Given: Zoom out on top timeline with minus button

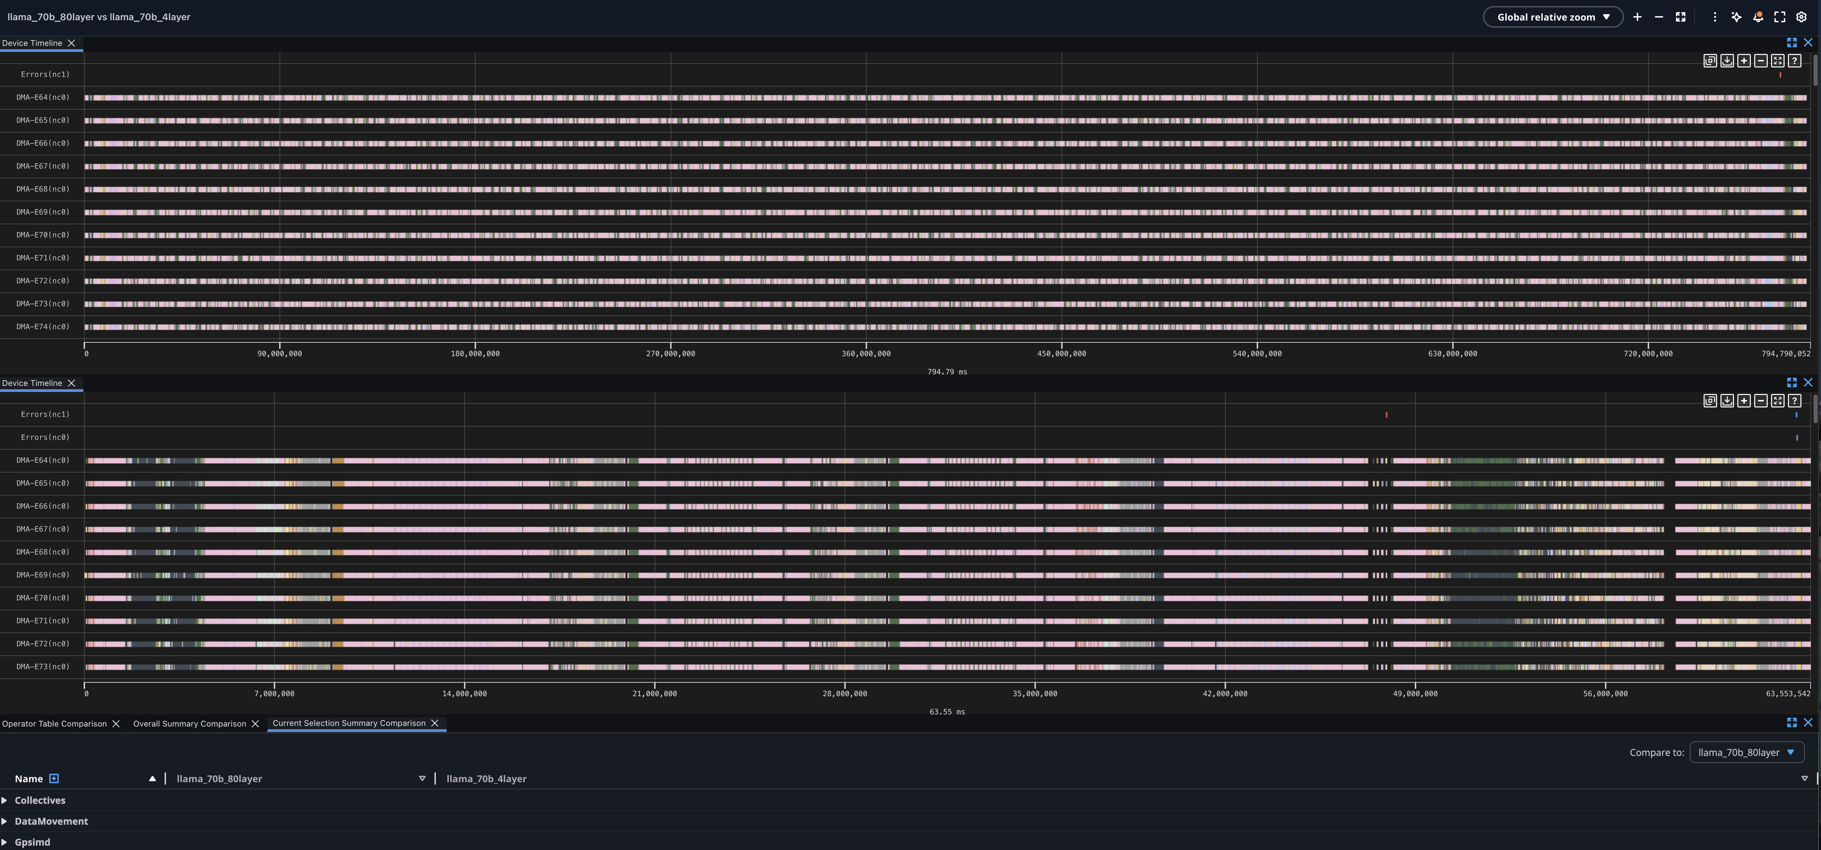Looking at the screenshot, I should (1761, 61).
